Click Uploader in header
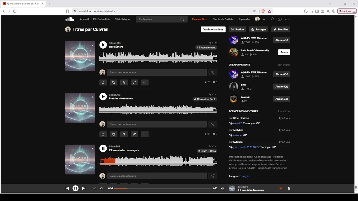This screenshot has width=358, height=201. 245,19
